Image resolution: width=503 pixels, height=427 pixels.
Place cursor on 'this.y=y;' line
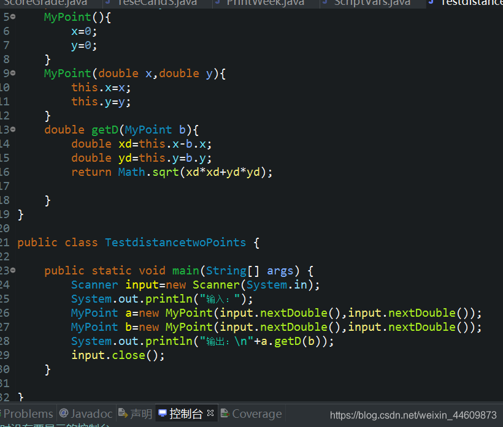click(x=101, y=102)
